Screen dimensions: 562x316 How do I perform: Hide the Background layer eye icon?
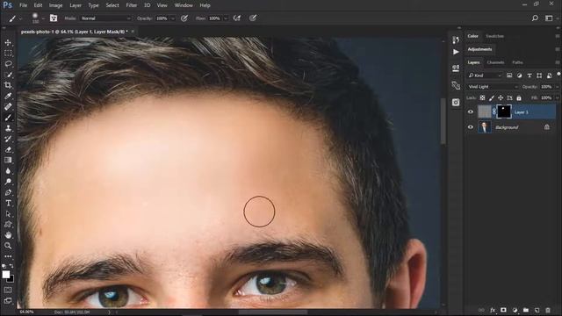[x=471, y=127]
